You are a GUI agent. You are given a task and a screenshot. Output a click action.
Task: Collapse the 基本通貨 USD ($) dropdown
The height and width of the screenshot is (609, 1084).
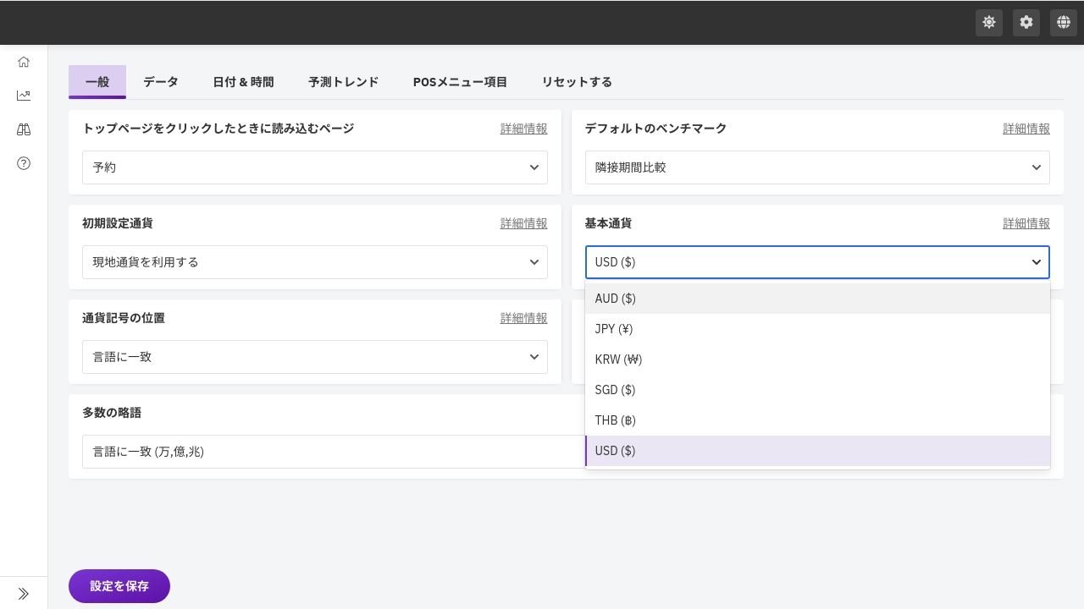pyautogui.click(x=817, y=262)
